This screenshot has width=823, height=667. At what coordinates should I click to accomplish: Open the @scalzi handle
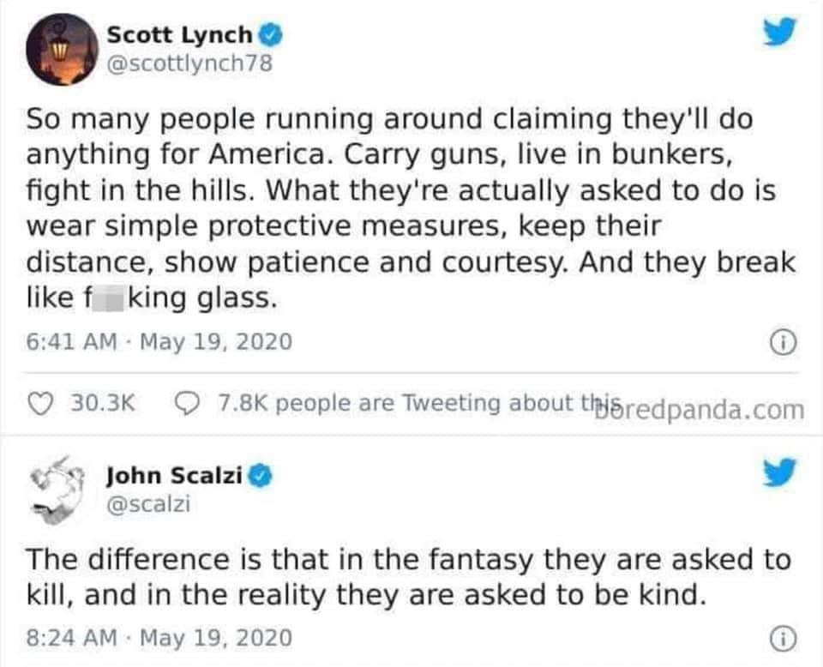147,504
